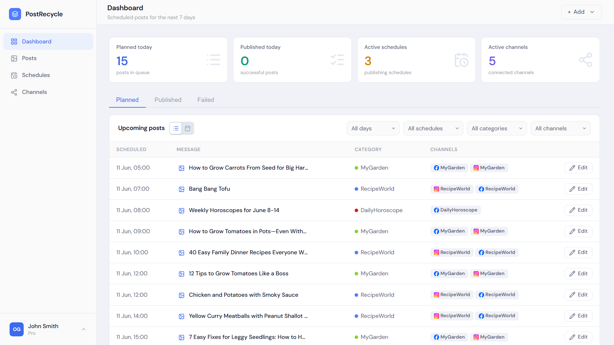Click the Active schedules calendar-clock icon
The image size is (614, 345).
(x=461, y=60)
